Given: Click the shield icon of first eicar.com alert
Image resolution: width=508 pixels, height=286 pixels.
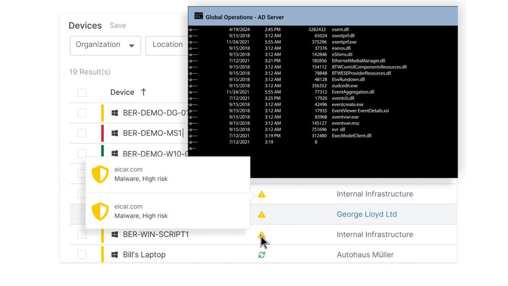Looking at the screenshot, I should pyautogui.click(x=100, y=174).
